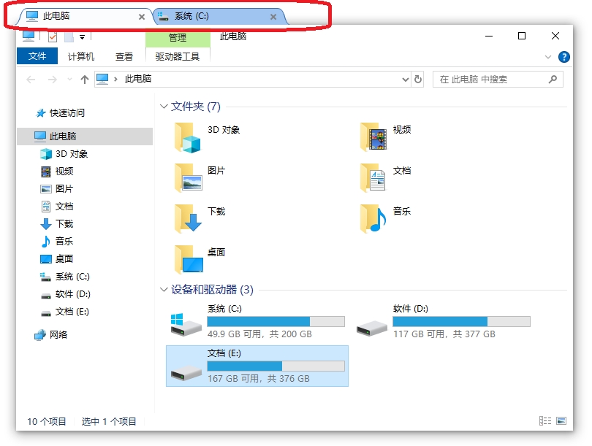Open the quick access toolbar customize dropdown
592x446 pixels.
pyautogui.click(x=82, y=37)
